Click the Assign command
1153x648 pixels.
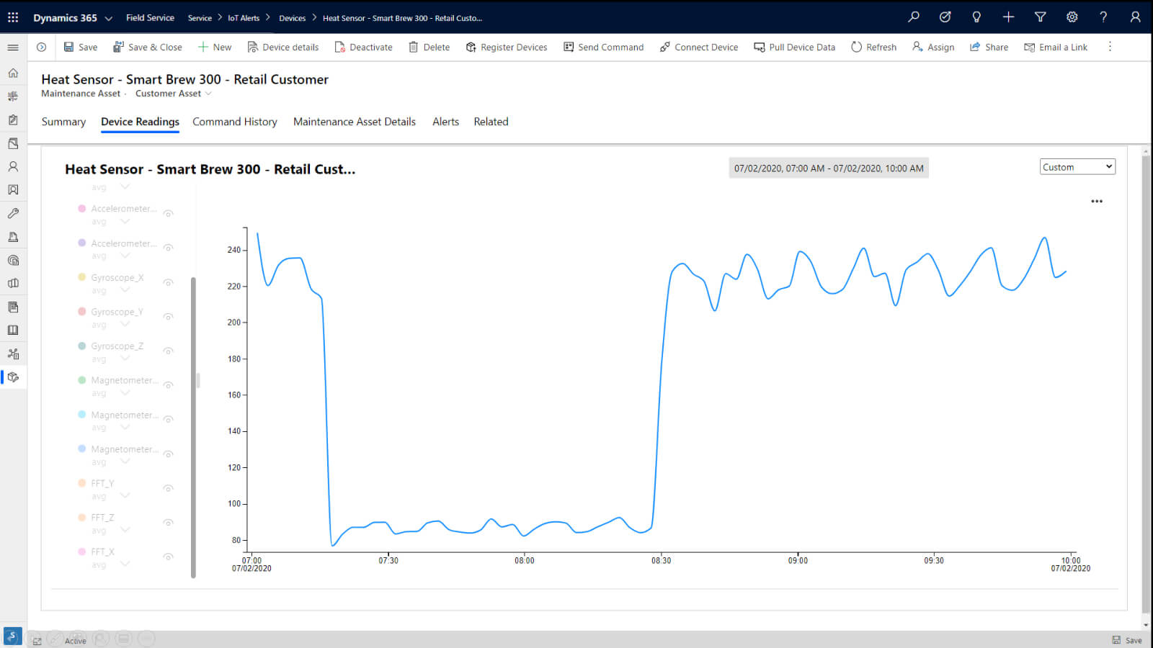pos(933,48)
